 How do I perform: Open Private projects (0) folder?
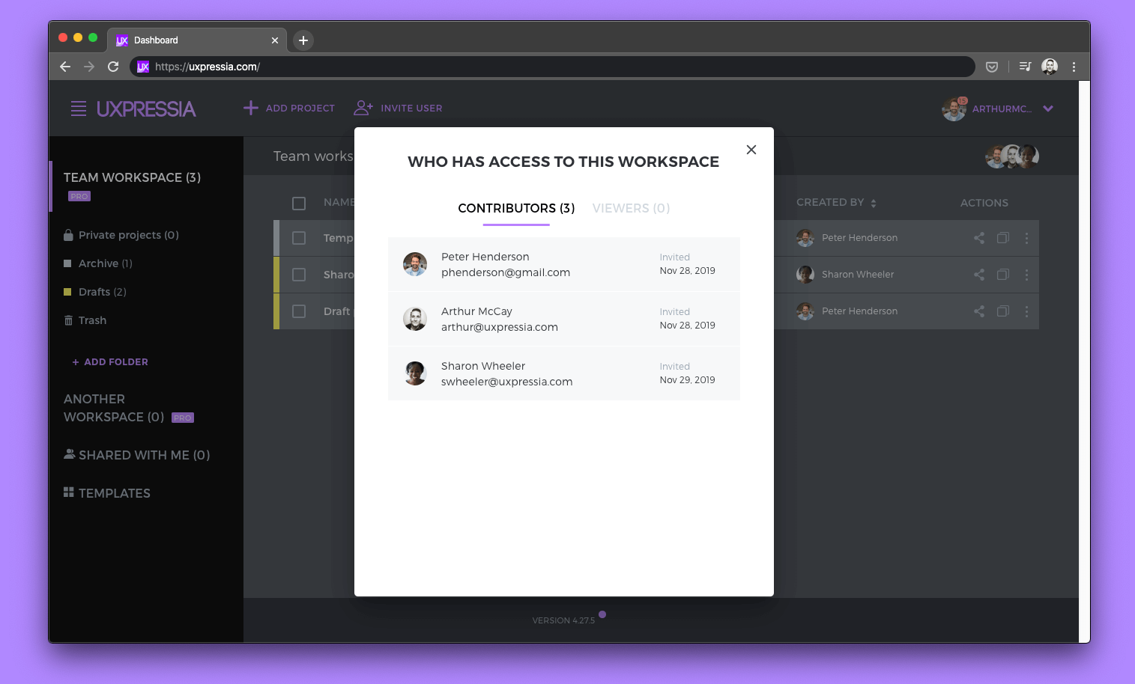click(128, 235)
